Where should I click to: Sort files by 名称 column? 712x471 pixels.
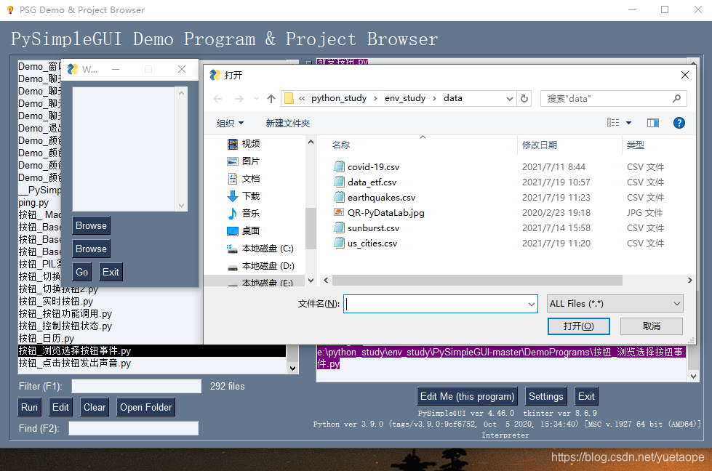pos(341,145)
